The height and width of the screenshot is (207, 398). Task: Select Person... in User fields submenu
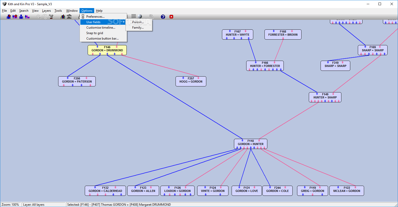pos(139,22)
